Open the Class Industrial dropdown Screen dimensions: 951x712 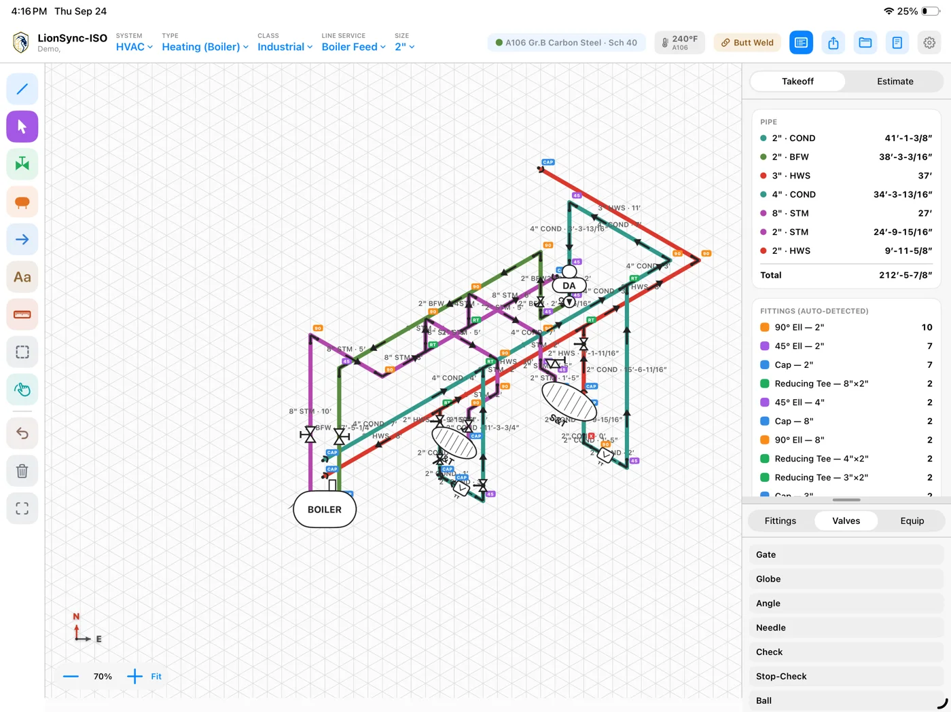click(x=285, y=47)
